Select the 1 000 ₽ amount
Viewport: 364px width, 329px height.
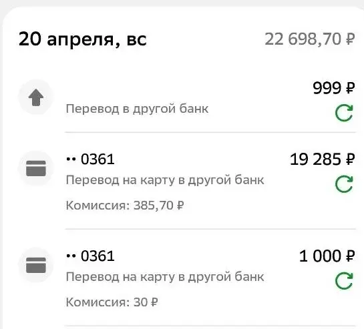click(327, 256)
